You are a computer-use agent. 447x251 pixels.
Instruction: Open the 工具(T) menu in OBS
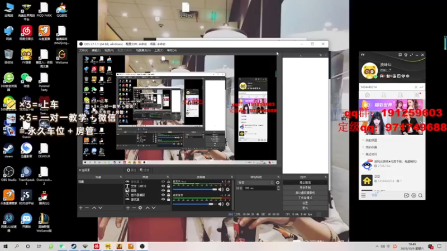[159, 50]
